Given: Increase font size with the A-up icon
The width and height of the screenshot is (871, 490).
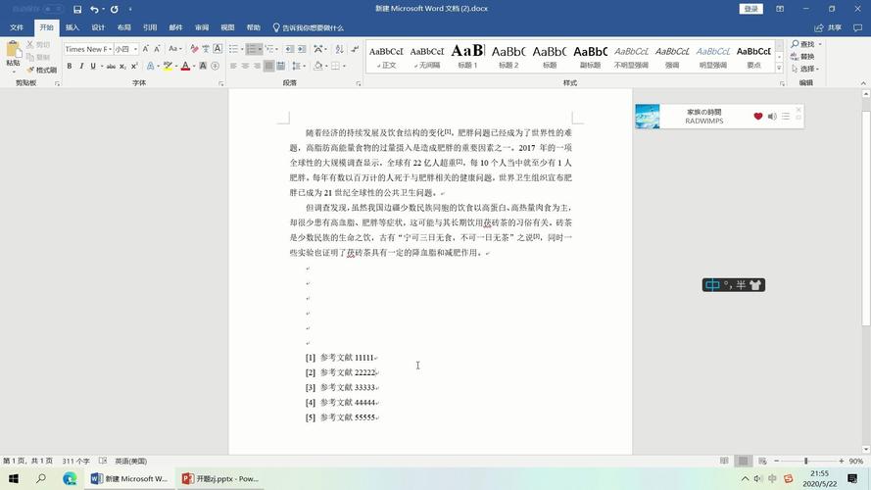Looking at the screenshot, I should click(x=146, y=49).
